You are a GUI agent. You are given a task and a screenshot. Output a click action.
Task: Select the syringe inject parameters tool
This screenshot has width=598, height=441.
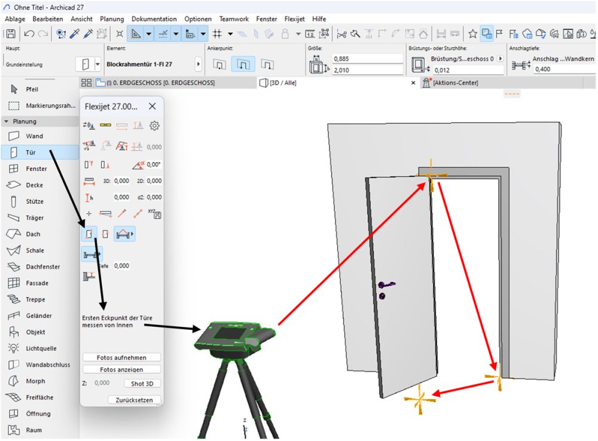[x=88, y=34]
